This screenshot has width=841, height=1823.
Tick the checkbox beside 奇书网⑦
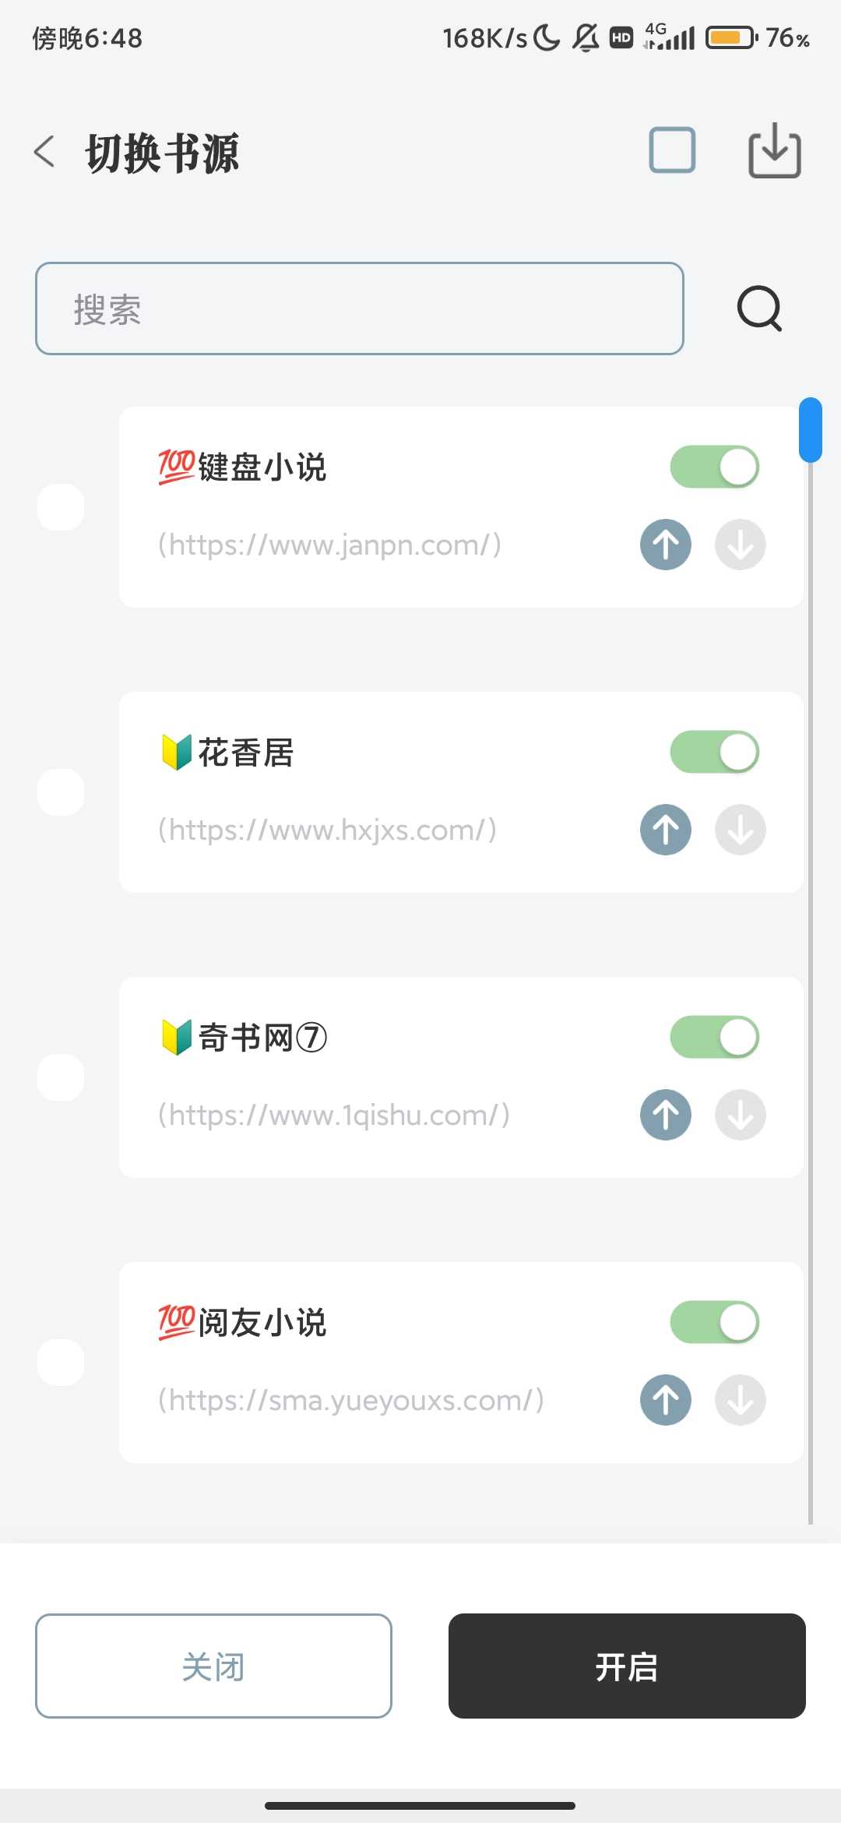61,1077
